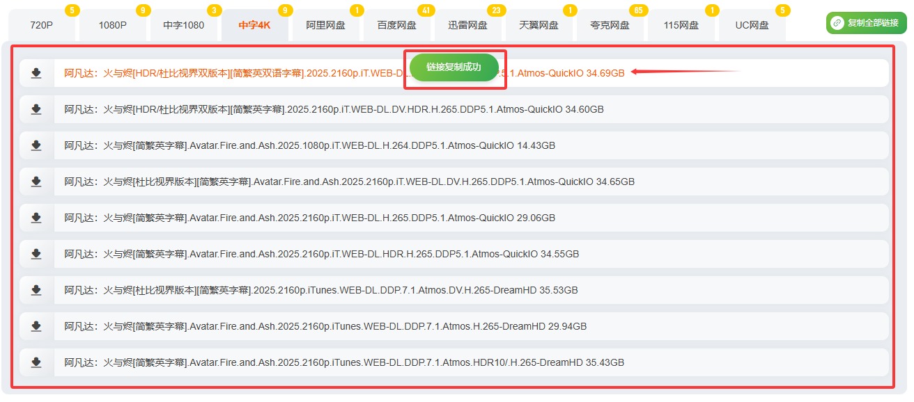Click download icon for the 29.94GB DreamHD file
The height and width of the screenshot is (402, 914).
coord(36,326)
